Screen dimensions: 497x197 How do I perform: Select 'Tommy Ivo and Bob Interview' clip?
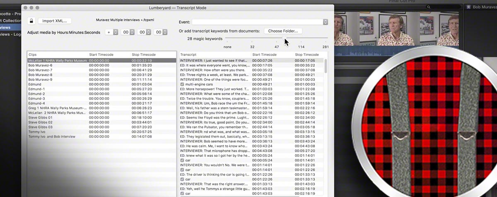(101, 136)
